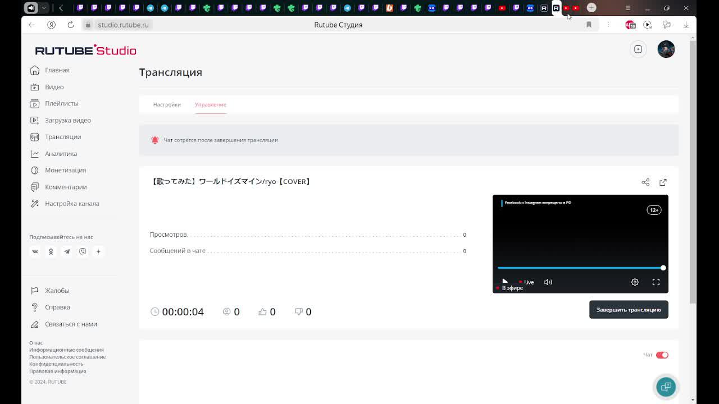Open the Трансляции sidebar item
This screenshot has width=719, height=404.
click(x=56, y=137)
